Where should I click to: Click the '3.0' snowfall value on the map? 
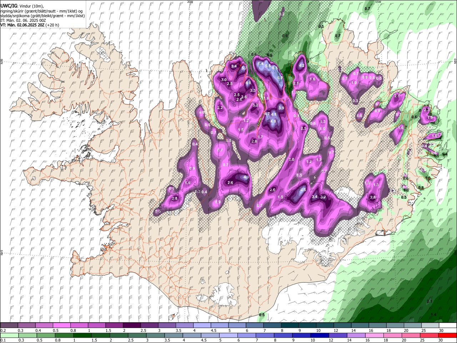click(224, 79)
